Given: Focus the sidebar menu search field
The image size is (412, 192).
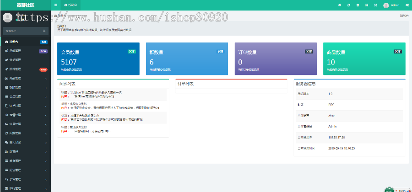Looking at the screenshot, I should pyautogui.click(x=22, y=31).
